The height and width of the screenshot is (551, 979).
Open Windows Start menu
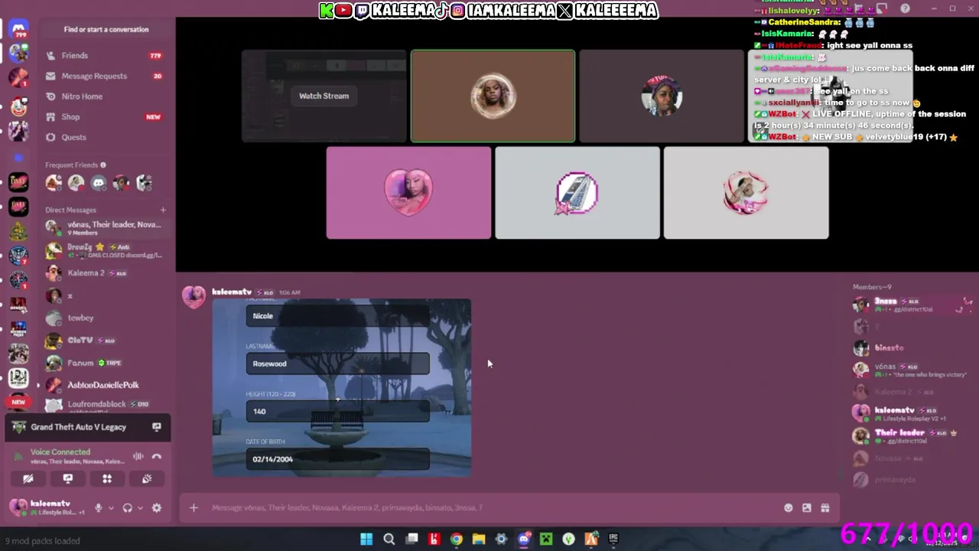point(366,540)
